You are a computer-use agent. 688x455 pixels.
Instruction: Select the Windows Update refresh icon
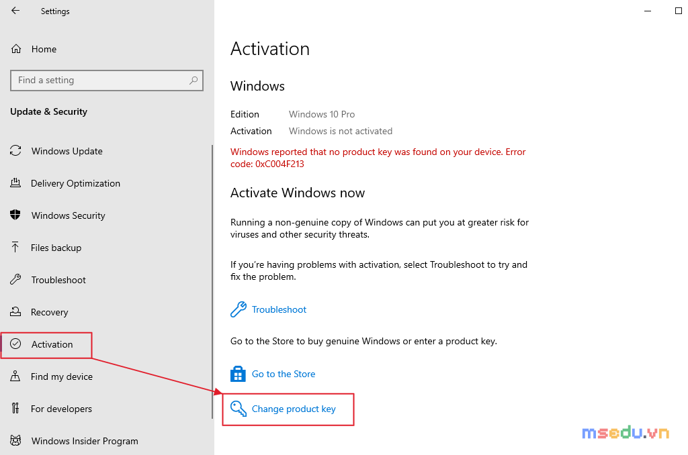coord(15,151)
